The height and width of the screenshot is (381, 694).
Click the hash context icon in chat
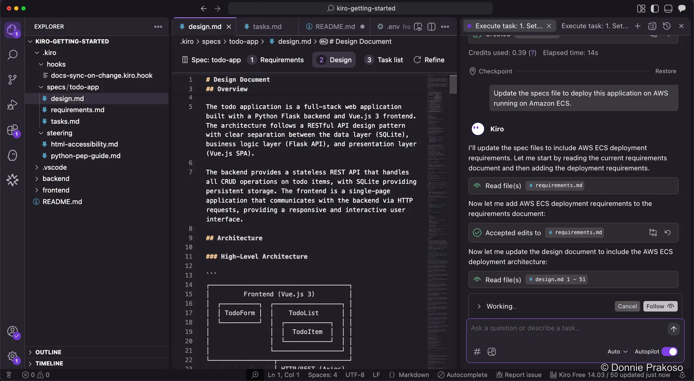point(477,352)
